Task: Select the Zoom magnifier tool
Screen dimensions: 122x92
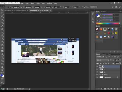Action: pyautogui.click(x=2, y=70)
